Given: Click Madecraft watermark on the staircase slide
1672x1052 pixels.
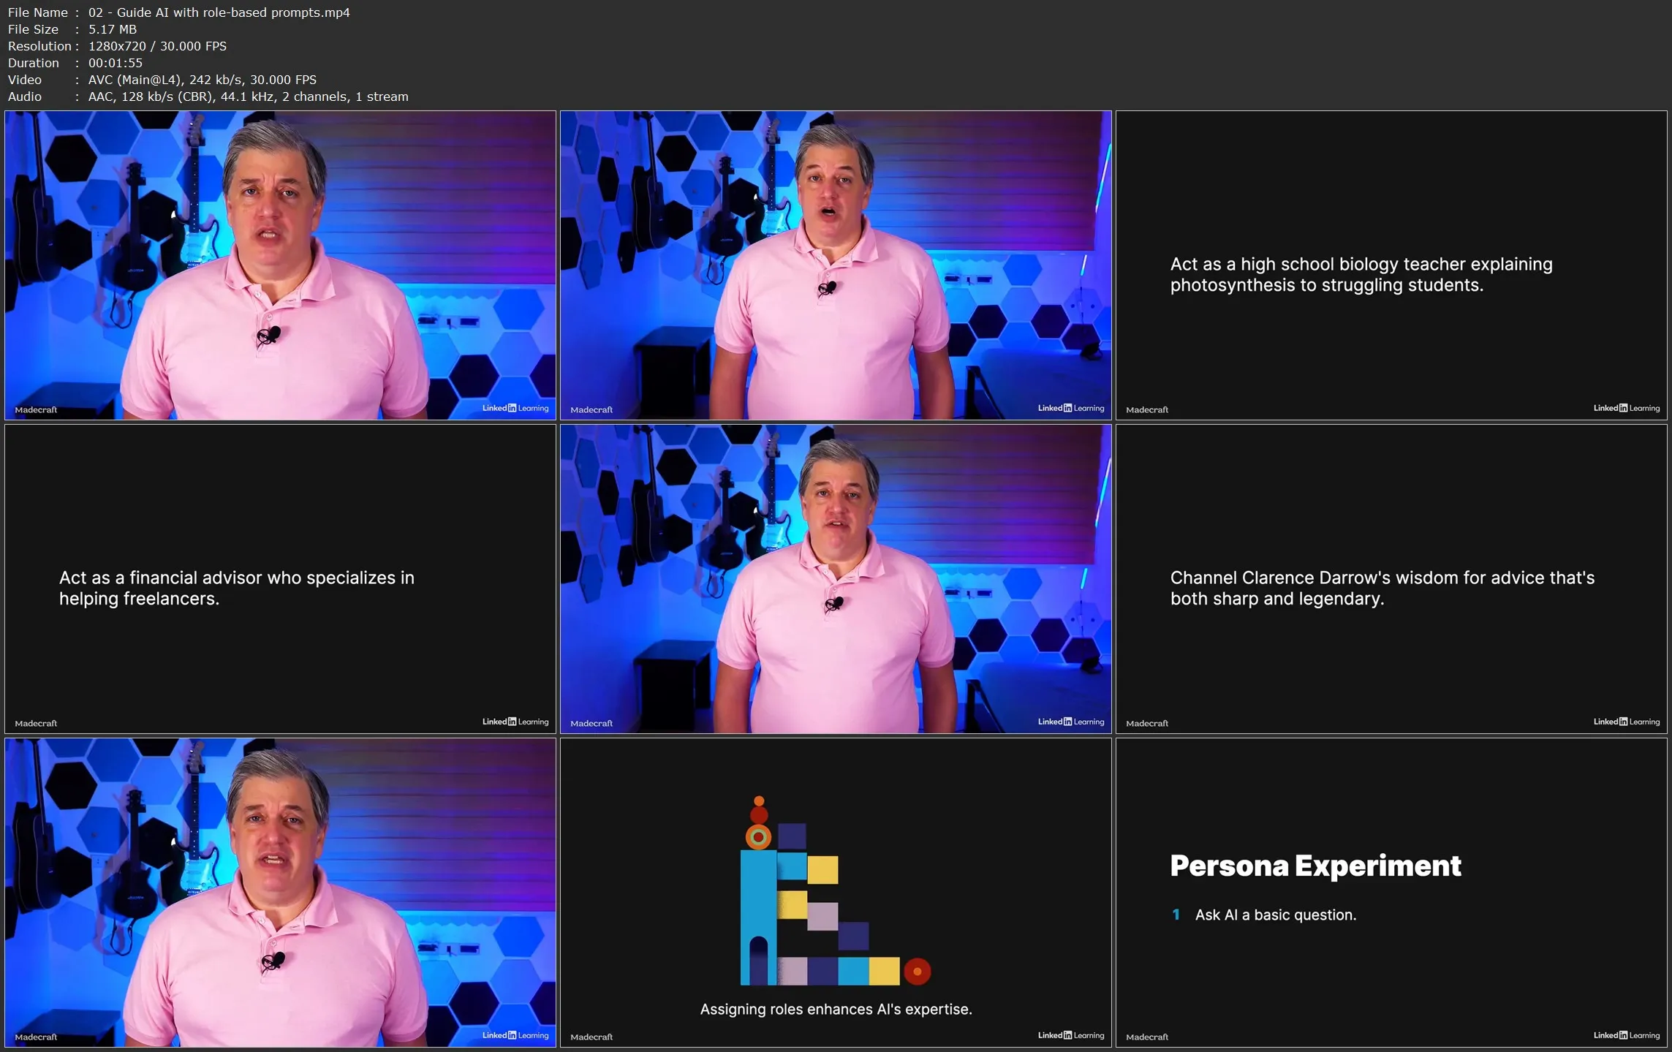Looking at the screenshot, I should click(591, 1037).
